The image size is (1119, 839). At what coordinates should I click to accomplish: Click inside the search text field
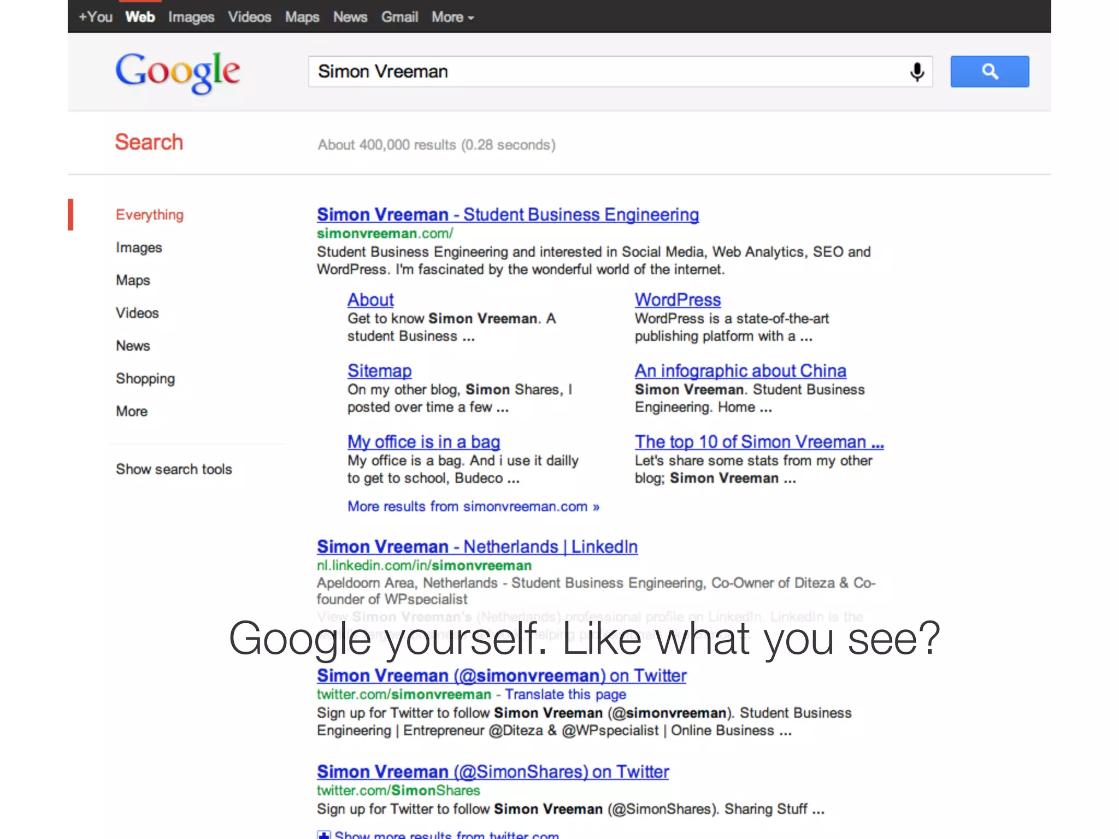pyautogui.click(x=601, y=72)
